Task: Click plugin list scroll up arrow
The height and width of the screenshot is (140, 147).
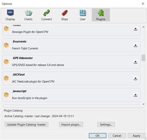Action: click(143, 27)
